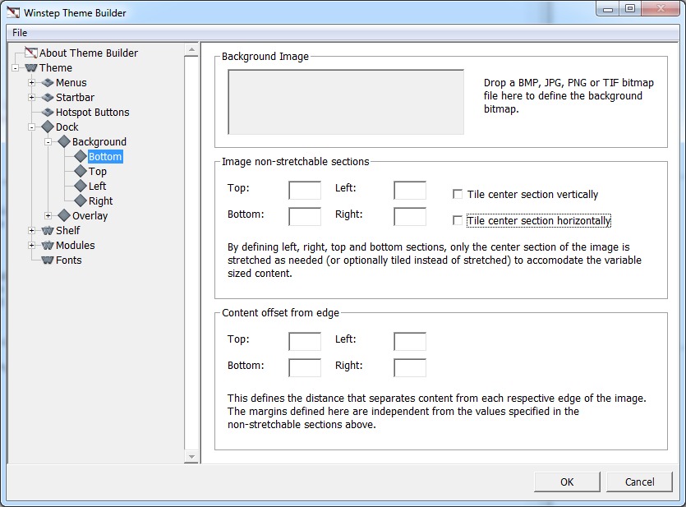Focus the non-stretchable Right field
Image resolution: width=686 pixels, height=507 pixels.
pos(410,217)
